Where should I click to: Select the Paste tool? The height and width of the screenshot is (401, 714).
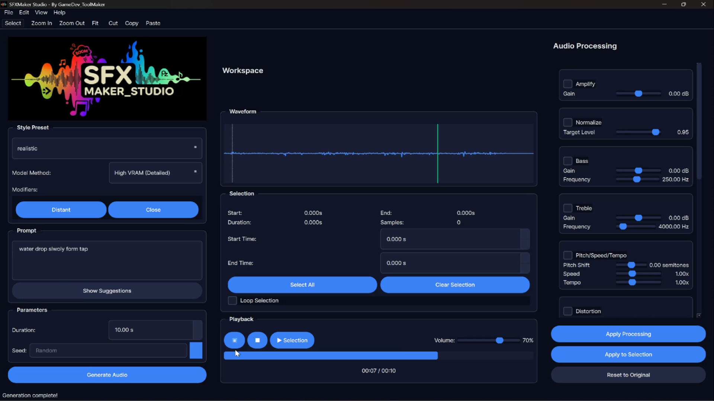[x=153, y=23]
